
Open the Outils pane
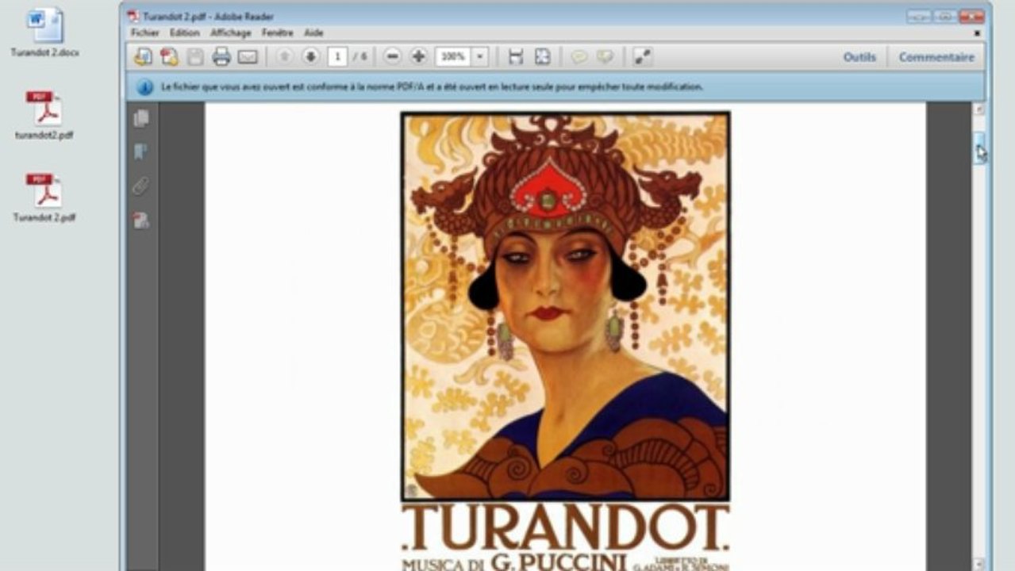coord(859,57)
